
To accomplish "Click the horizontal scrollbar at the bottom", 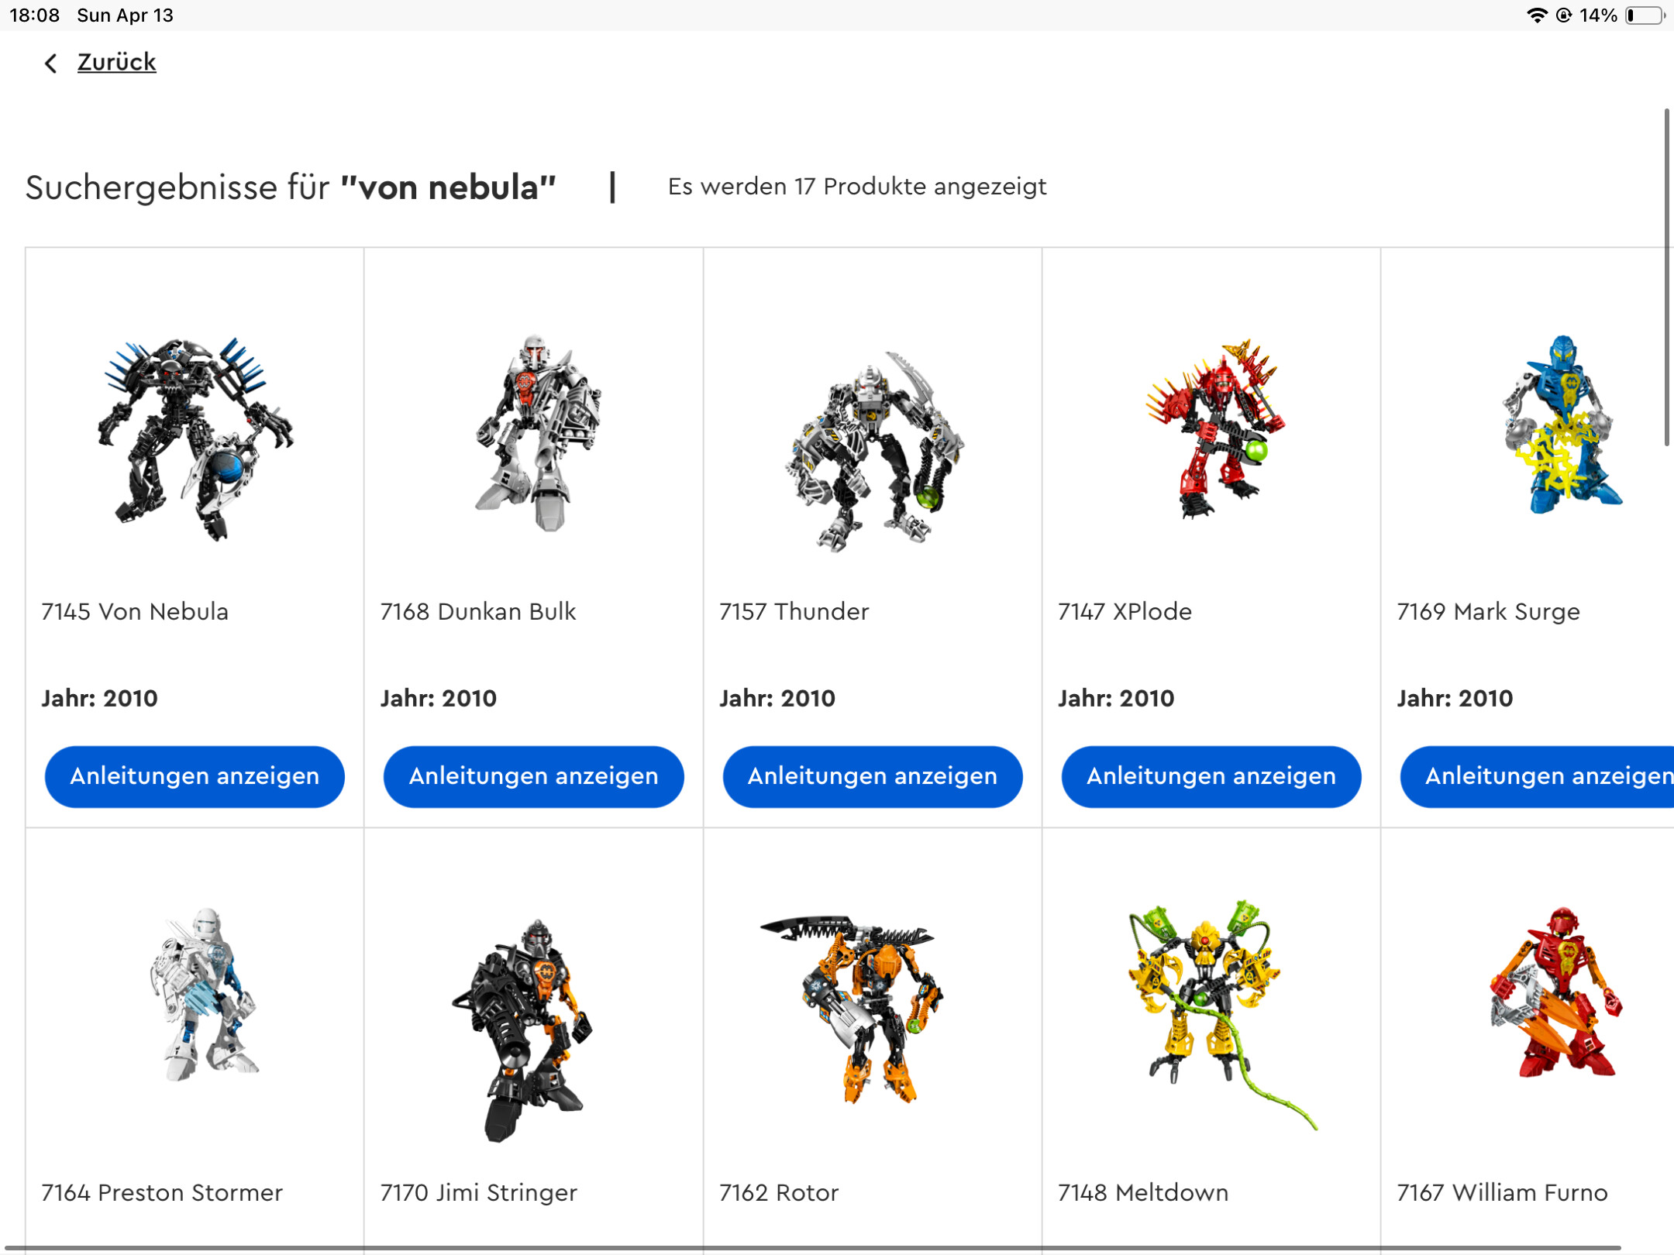I will click(812, 1248).
